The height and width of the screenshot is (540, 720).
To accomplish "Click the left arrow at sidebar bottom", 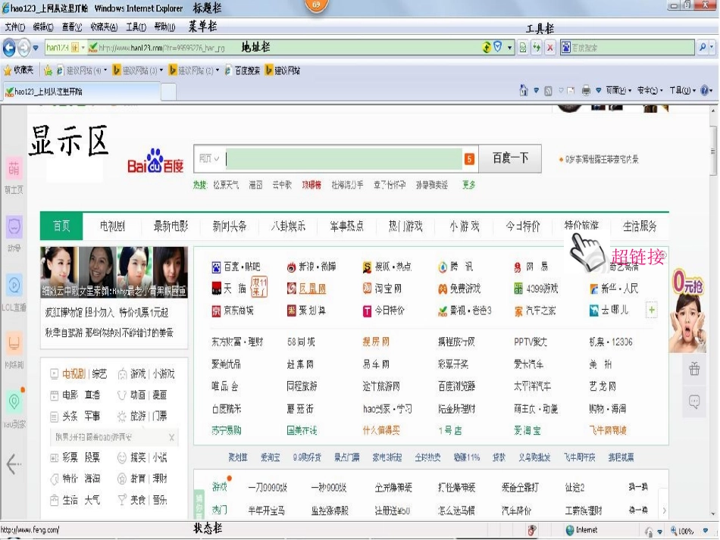I will tap(14, 464).
